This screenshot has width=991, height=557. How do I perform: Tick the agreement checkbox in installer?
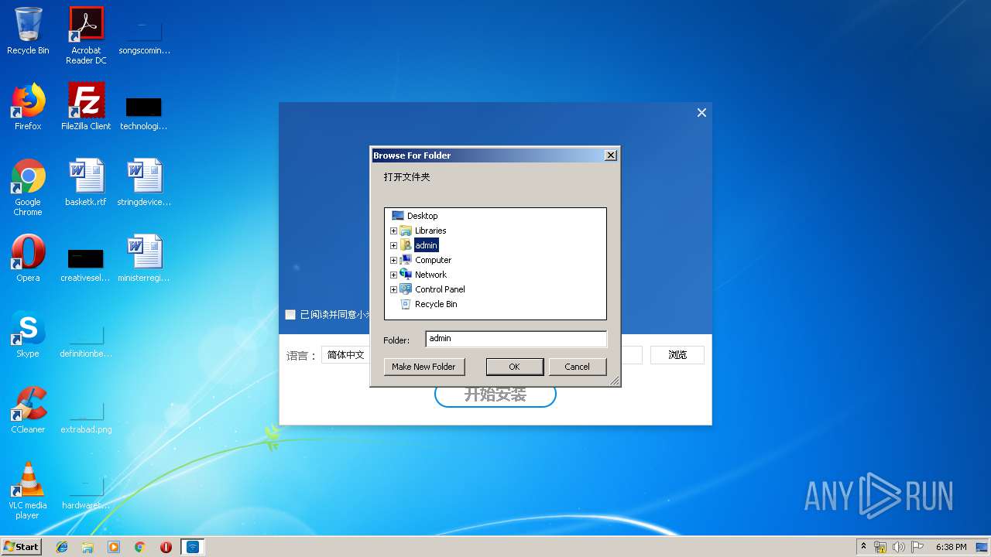(290, 314)
